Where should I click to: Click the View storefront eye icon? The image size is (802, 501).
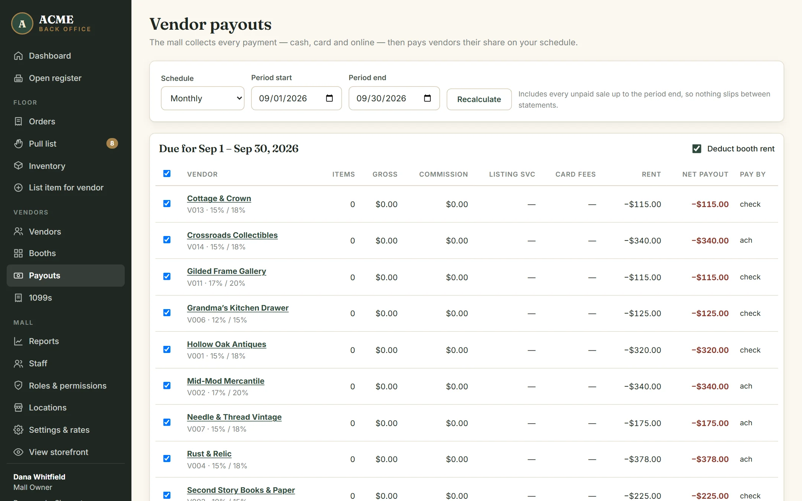tap(18, 452)
